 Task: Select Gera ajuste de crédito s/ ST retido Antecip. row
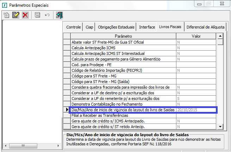click(x=123, y=127)
